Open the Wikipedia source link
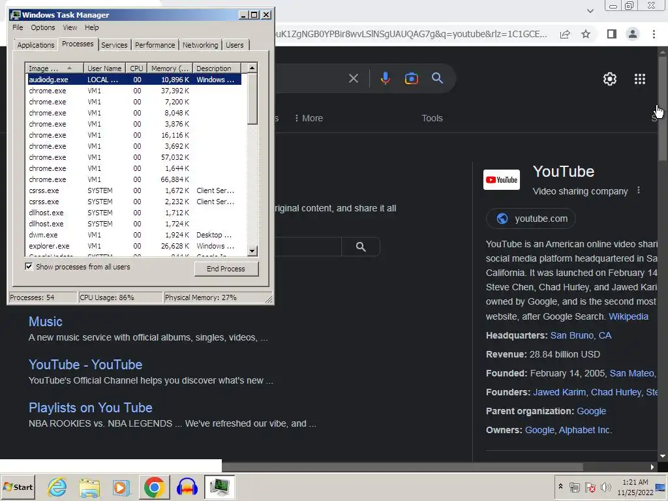 click(628, 316)
